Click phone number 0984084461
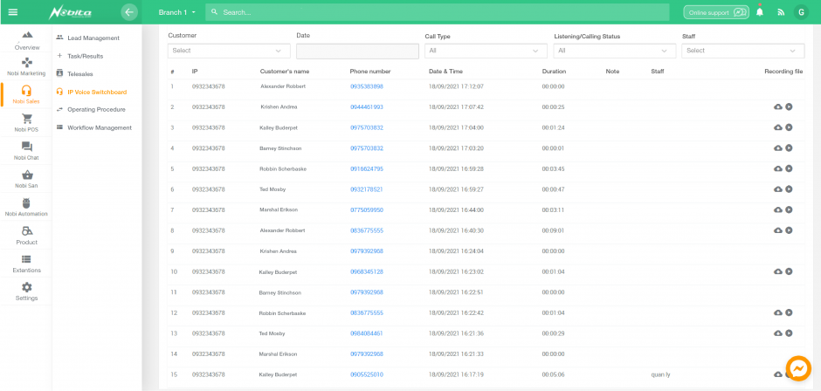Screen dimensions: 821x391 [367, 333]
